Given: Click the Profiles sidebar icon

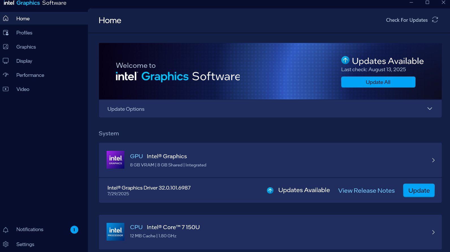Looking at the screenshot, I should pos(6,32).
